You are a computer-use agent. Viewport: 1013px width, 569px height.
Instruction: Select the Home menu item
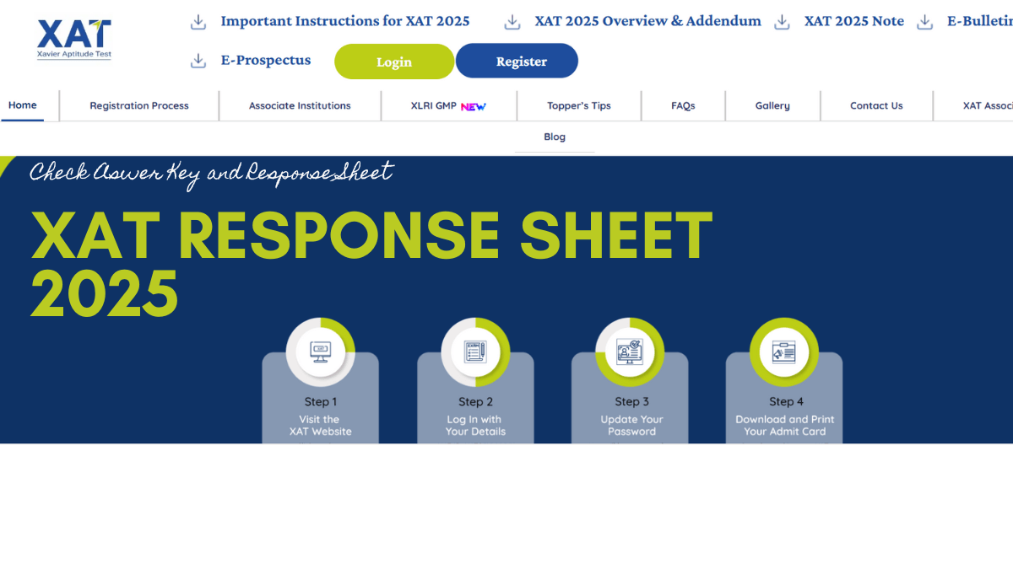tap(23, 105)
